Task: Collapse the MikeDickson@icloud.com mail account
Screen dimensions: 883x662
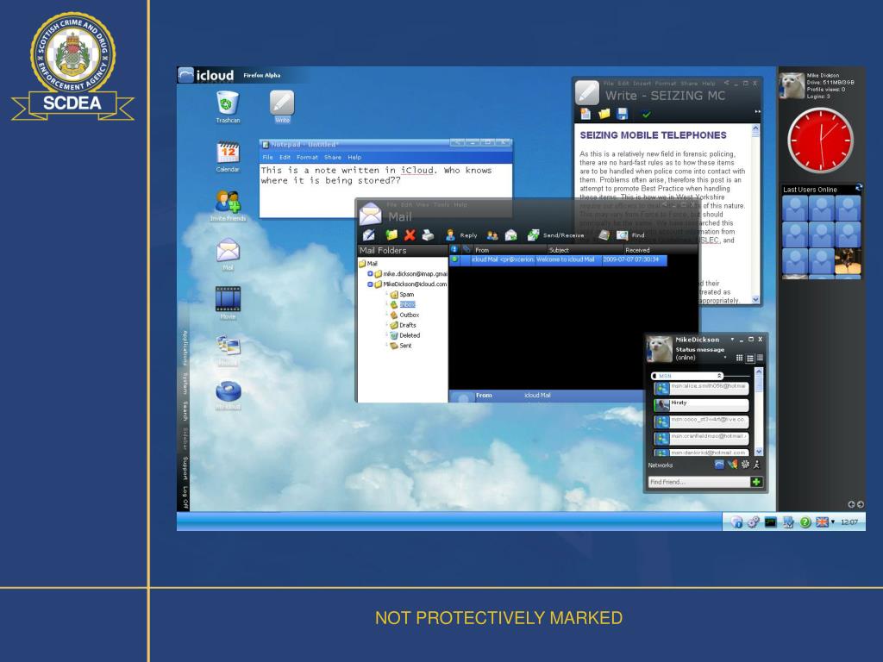Action: click(x=370, y=284)
